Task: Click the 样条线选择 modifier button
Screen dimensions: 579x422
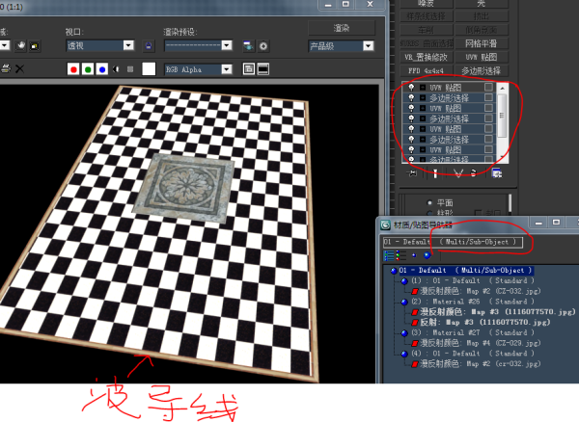Action: (427, 16)
